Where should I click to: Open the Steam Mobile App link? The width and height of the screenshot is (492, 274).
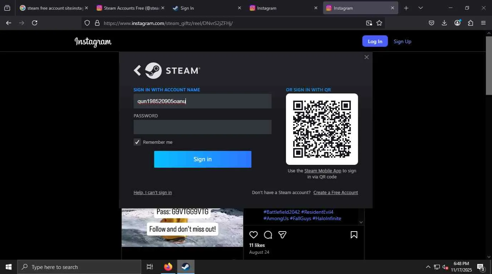[323, 171]
